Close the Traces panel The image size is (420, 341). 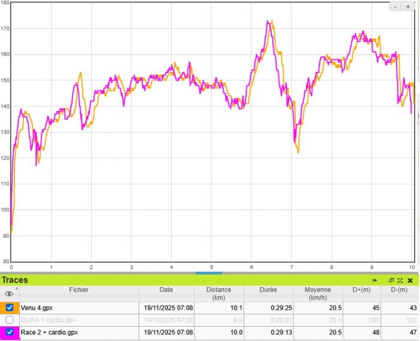410,280
